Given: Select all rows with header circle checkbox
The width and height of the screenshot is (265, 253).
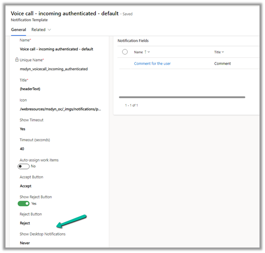Looking at the screenshot, I should (x=124, y=52).
